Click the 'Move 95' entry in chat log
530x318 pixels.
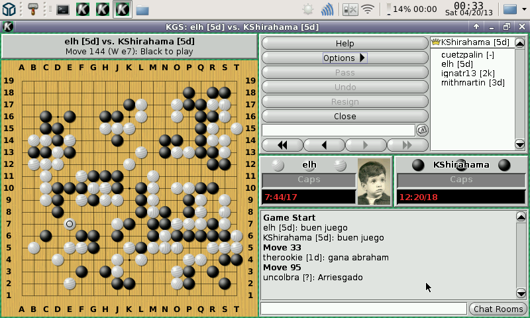(x=282, y=267)
